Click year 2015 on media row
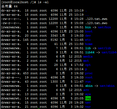This screenshot has height=109, width=117. point(78,56)
